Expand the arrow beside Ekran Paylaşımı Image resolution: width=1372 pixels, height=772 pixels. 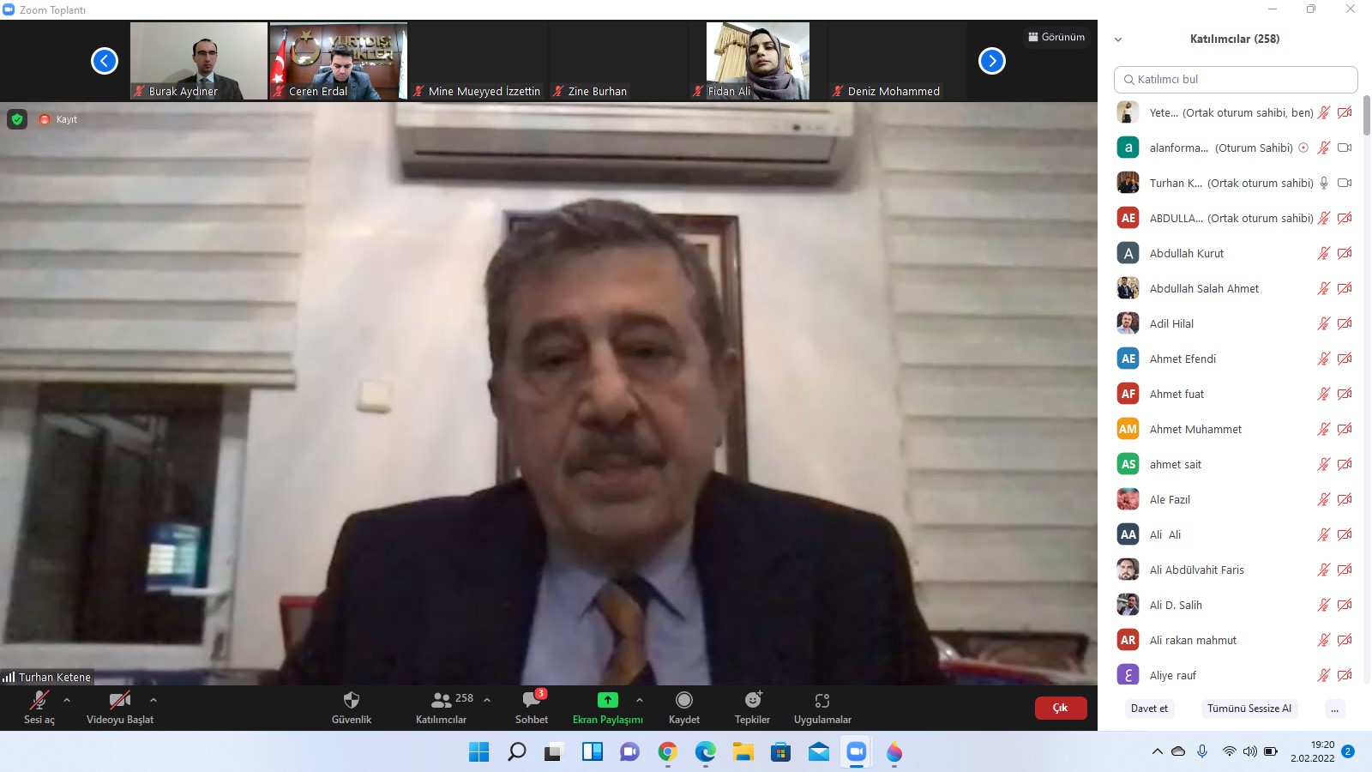(640, 700)
